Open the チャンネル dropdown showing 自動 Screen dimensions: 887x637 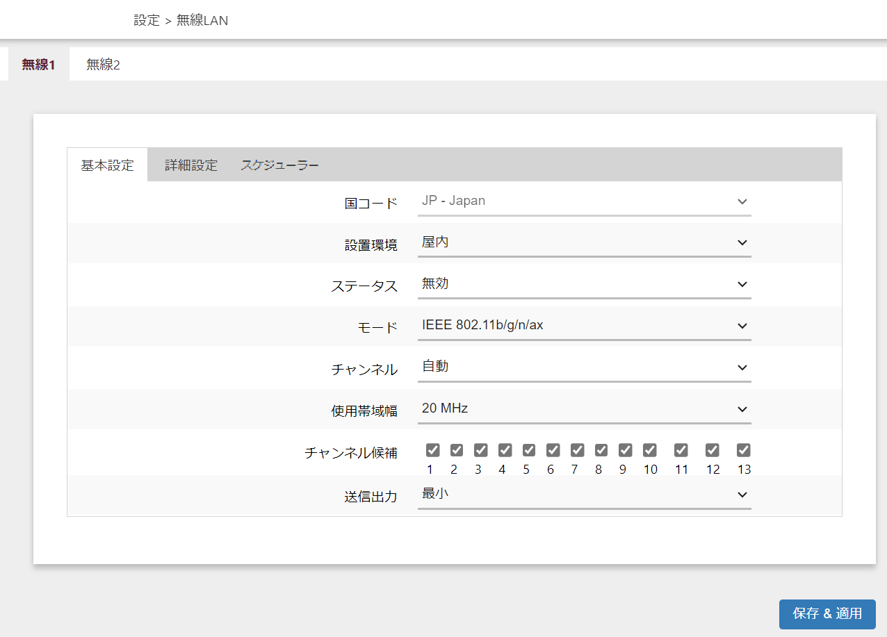click(x=585, y=367)
